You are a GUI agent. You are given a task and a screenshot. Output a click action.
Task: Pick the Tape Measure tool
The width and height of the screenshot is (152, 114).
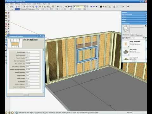click(6, 32)
